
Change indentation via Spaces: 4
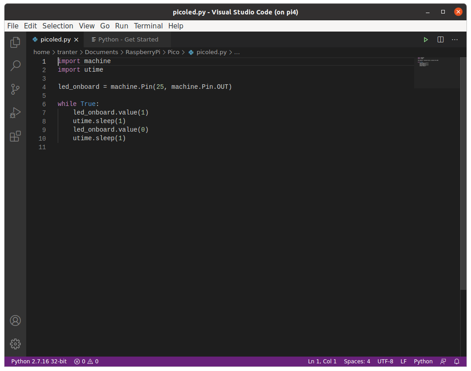(357, 362)
